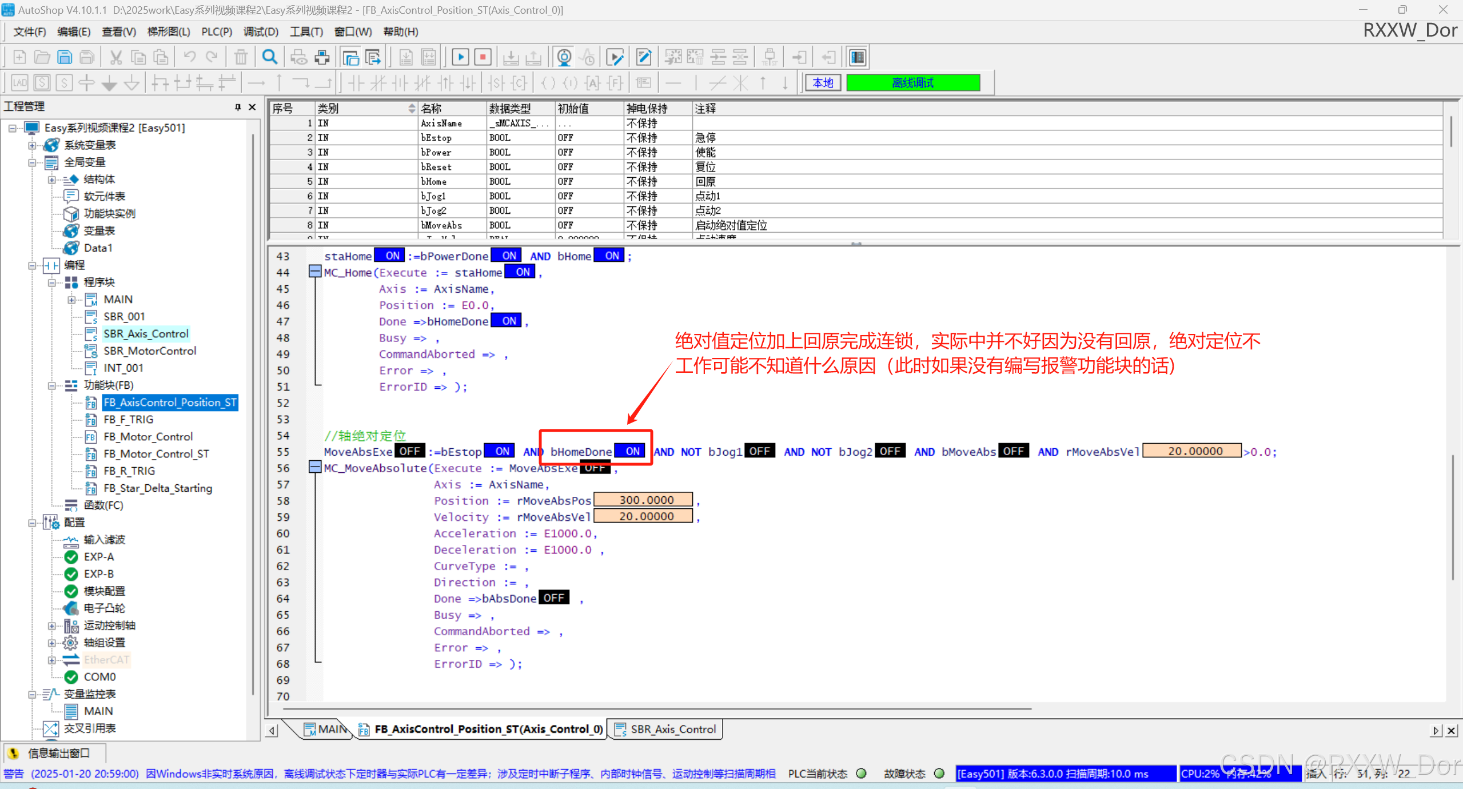Click the Monitor (webcam-like) icon

click(x=564, y=57)
